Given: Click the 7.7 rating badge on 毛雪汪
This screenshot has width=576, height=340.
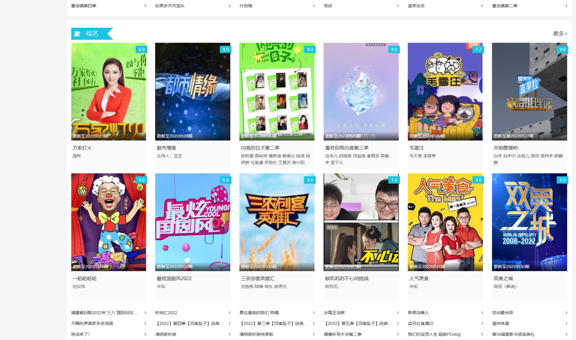Looking at the screenshot, I should pyautogui.click(x=478, y=49).
